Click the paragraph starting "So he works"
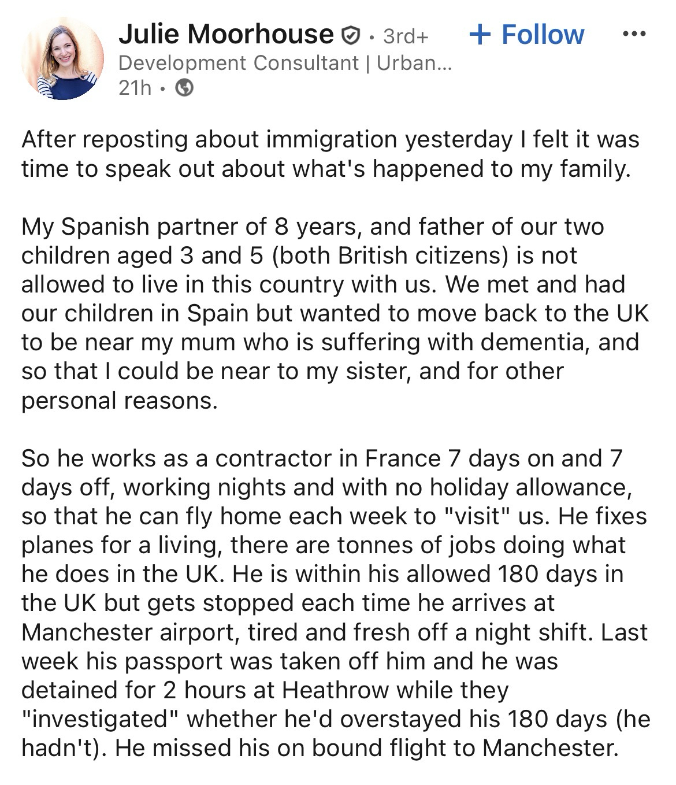Screen dimensions: 676x785 coord(335,603)
